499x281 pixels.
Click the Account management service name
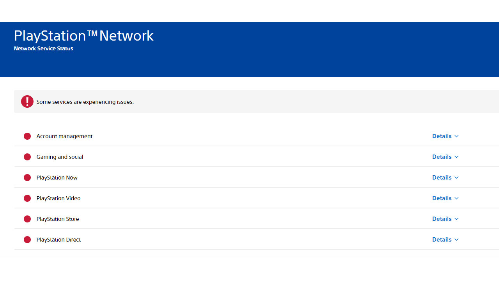pyautogui.click(x=64, y=136)
